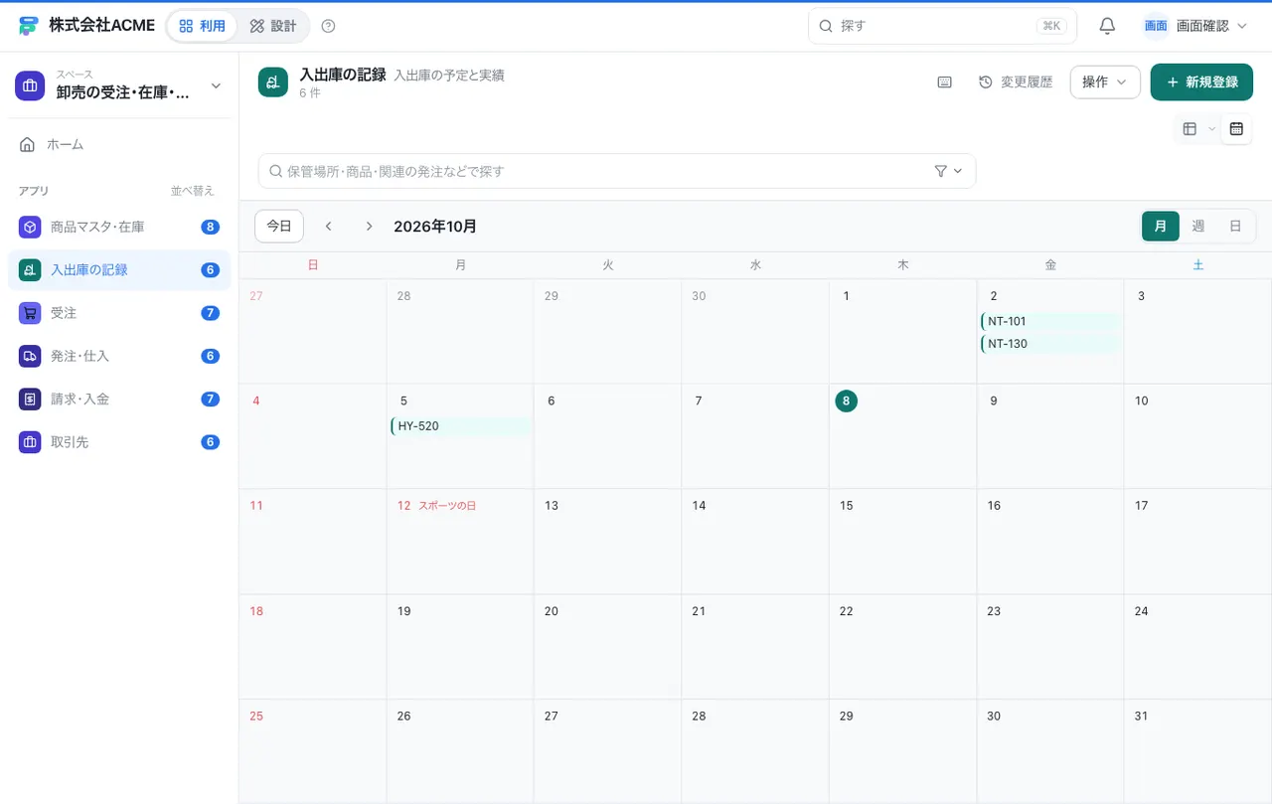The image size is (1272, 804).
Task: Open the 操作 dropdown
Action: point(1104,82)
